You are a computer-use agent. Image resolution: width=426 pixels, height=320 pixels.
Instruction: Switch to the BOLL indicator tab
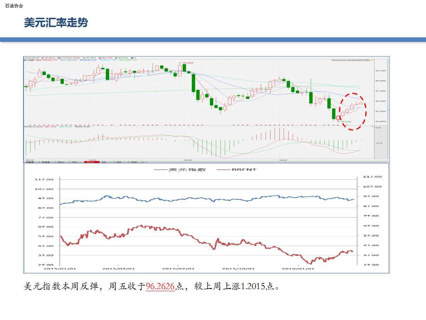pyautogui.click(x=61, y=162)
